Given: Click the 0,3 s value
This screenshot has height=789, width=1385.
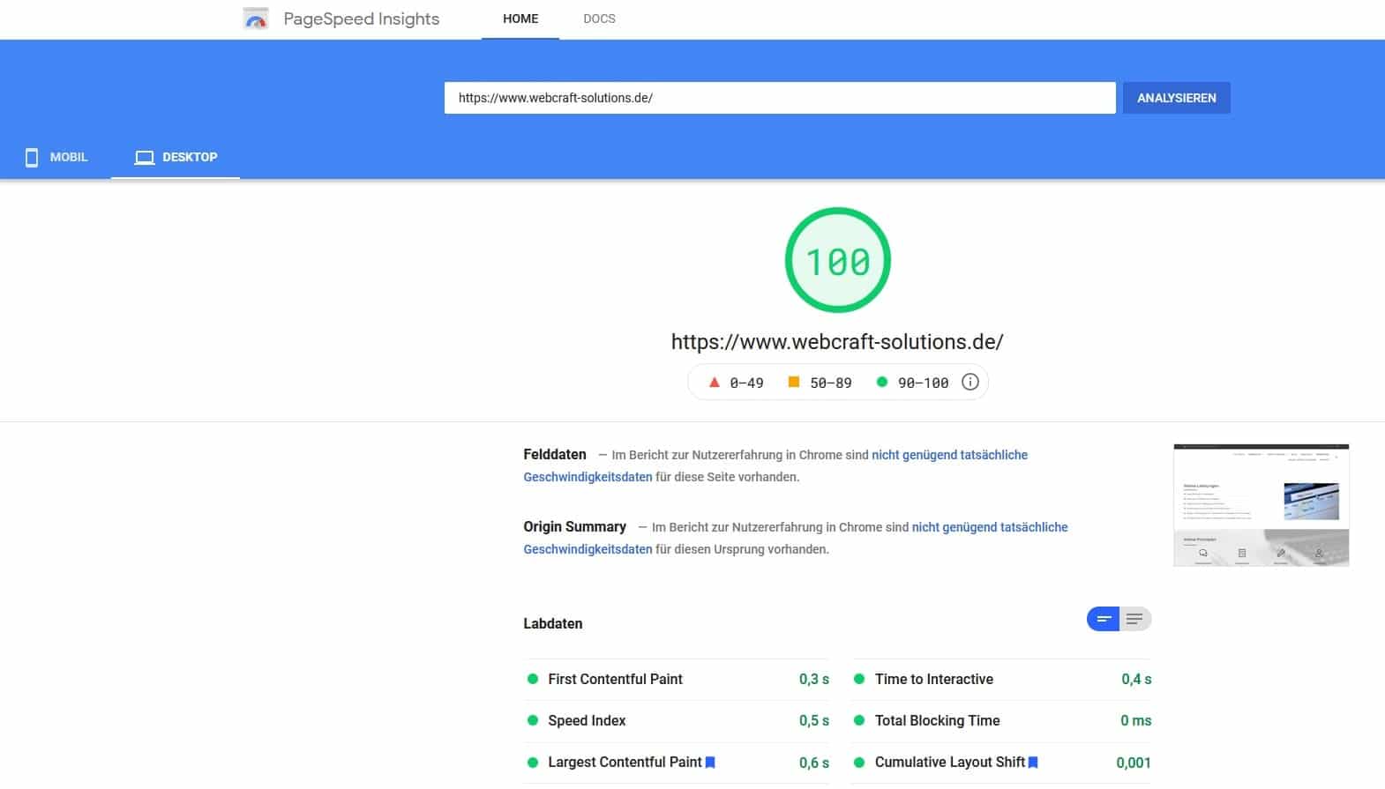Looking at the screenshot, I should click(x=814, y=680).
